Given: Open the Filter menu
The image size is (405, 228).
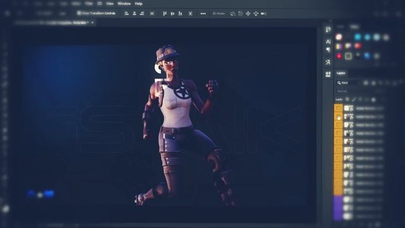Looking at the screenshot, I should 89,4.
